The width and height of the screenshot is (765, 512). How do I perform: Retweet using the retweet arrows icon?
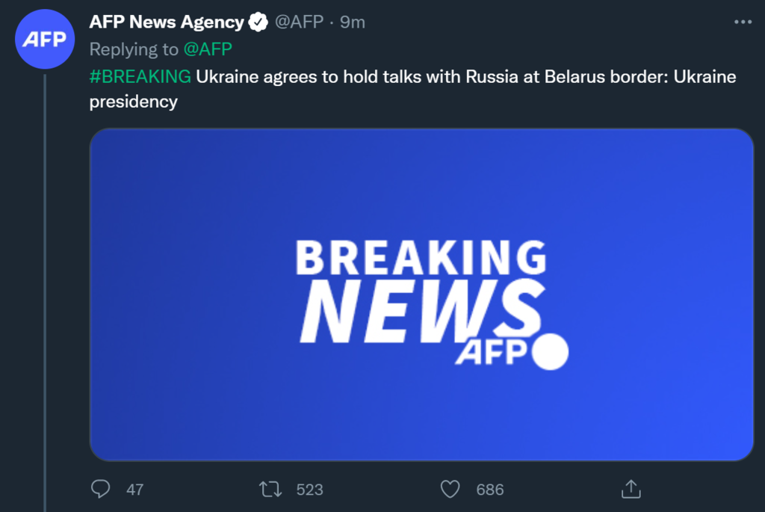tap(270, 489)
